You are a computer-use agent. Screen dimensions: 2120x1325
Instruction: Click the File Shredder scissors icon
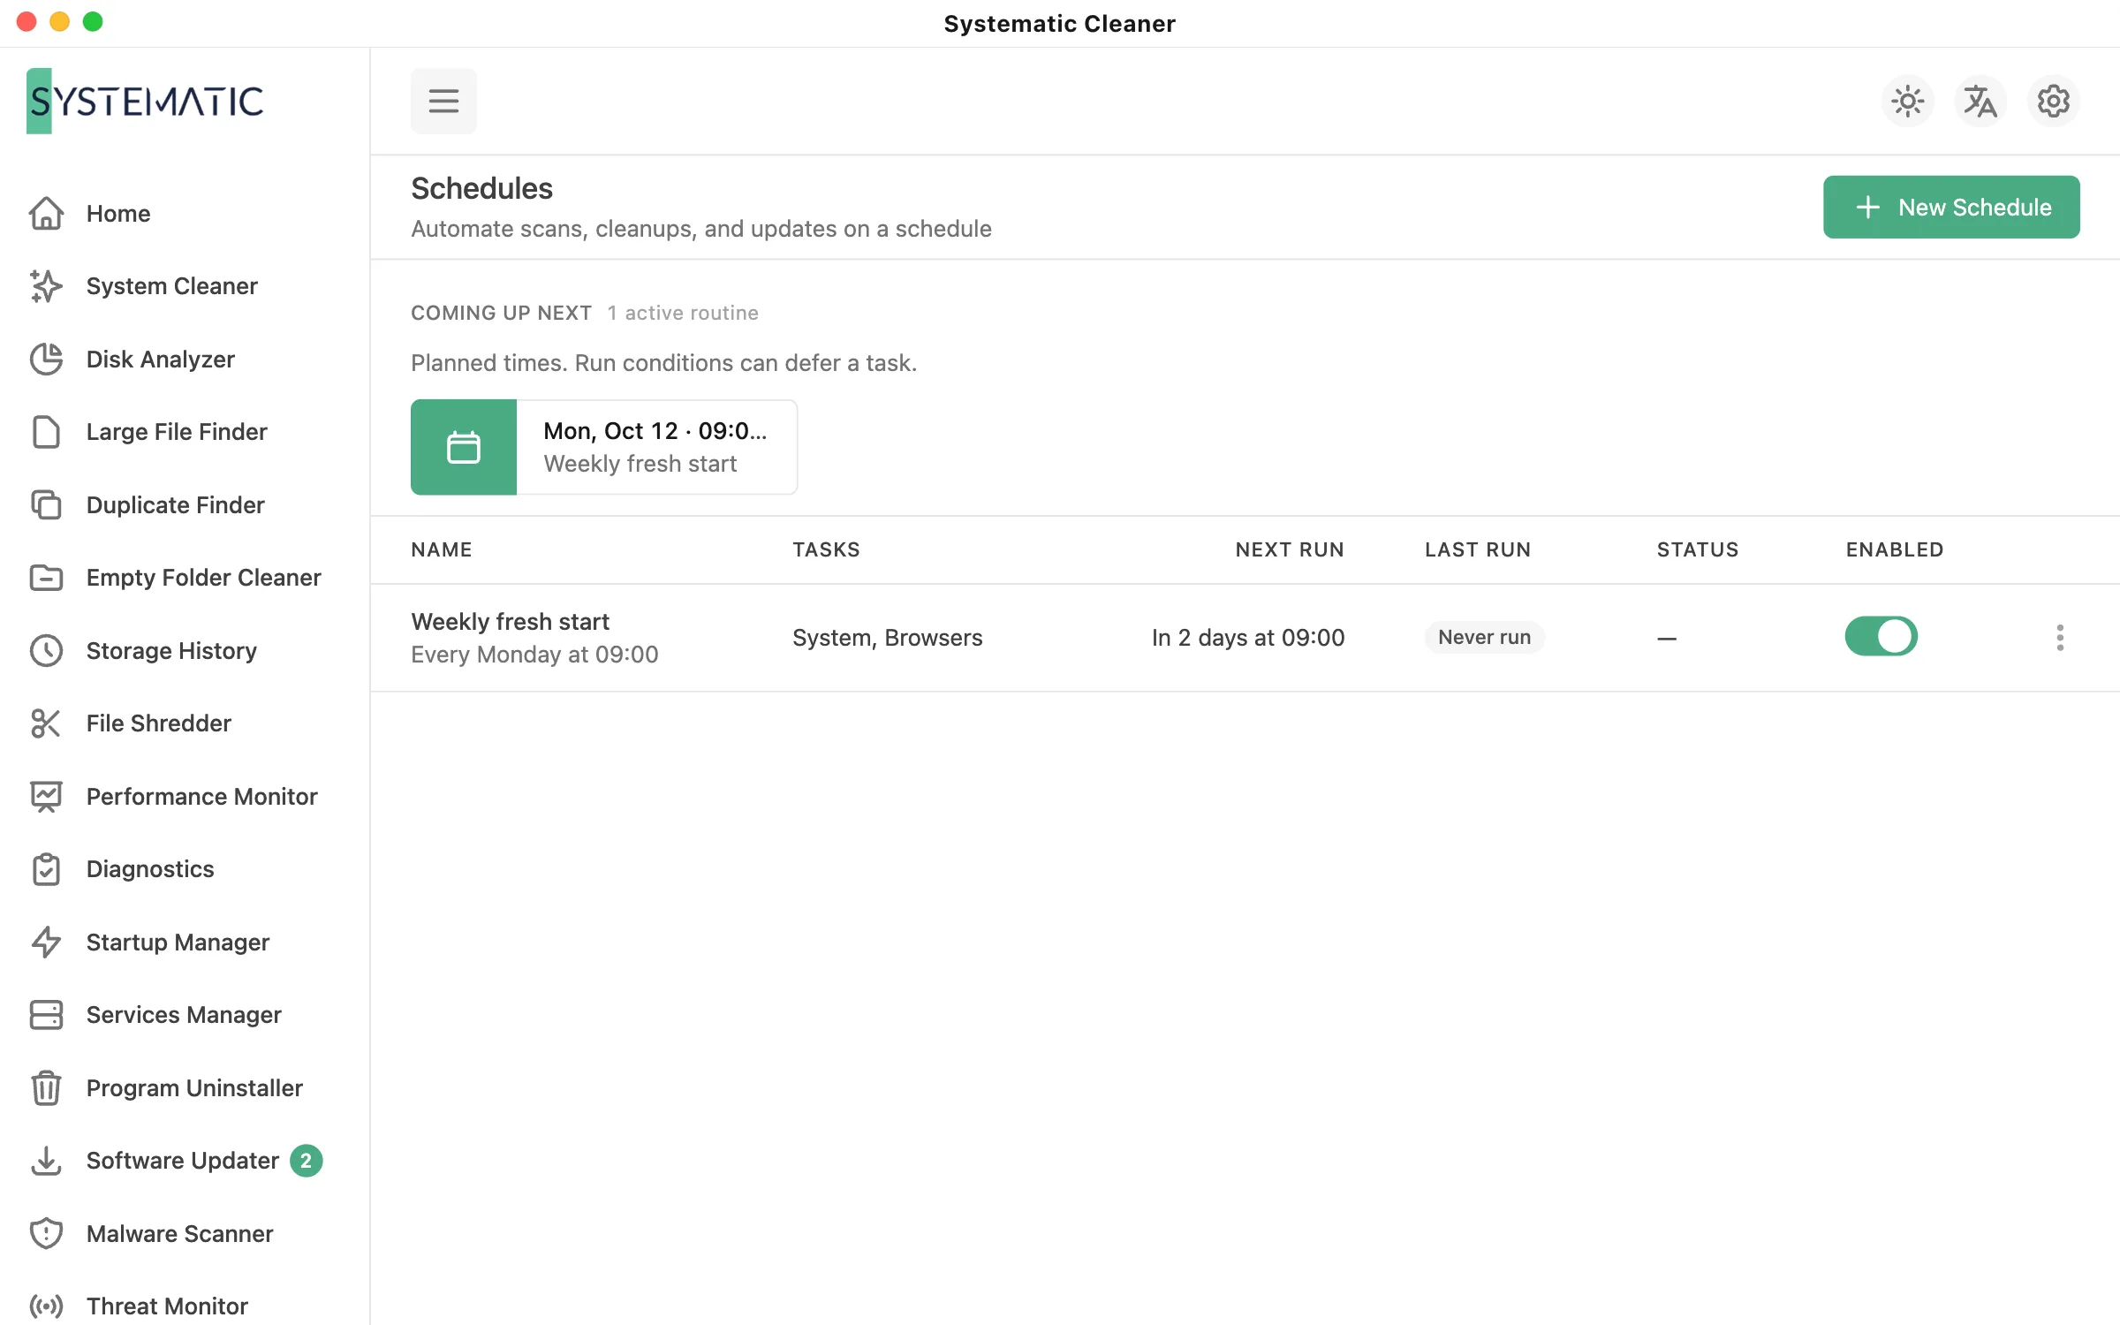[x=46, y=723]
